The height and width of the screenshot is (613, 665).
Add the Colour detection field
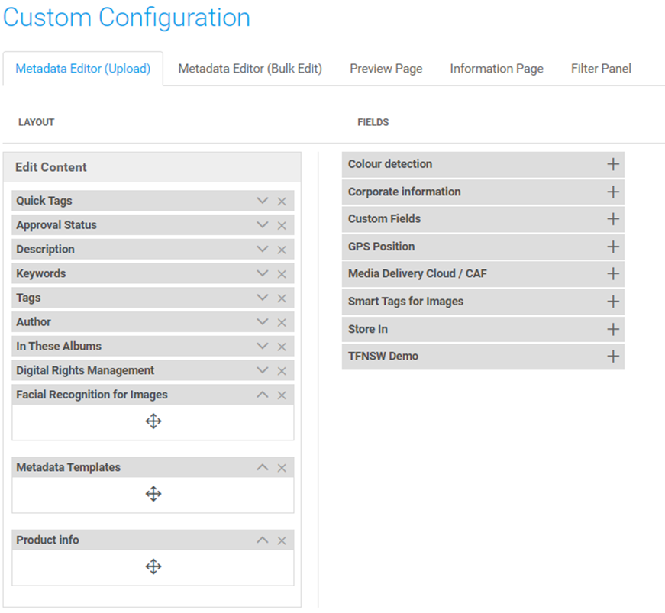click(x=612, y=164)
